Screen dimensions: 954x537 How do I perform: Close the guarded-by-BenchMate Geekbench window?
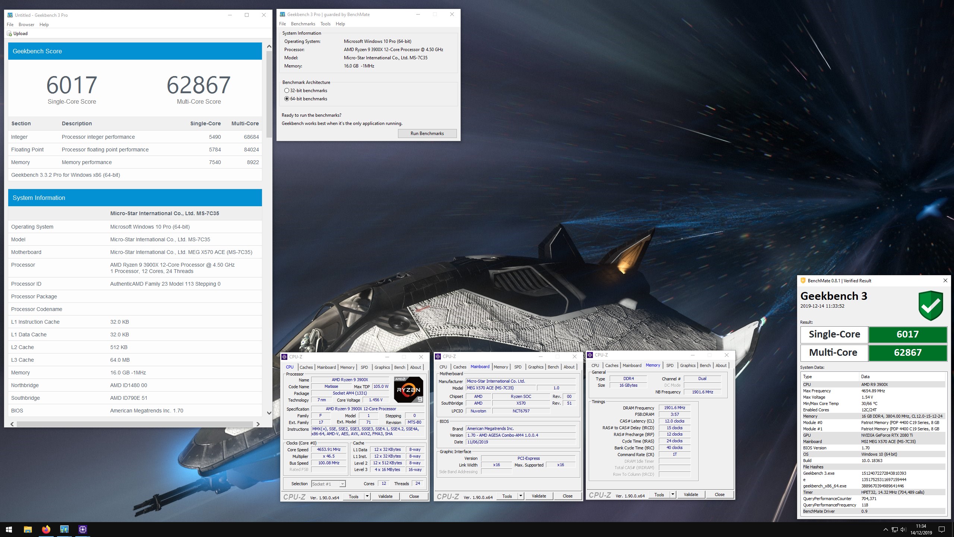452,14
